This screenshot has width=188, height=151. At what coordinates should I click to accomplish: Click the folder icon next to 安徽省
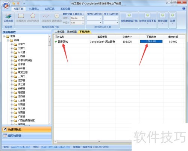coord(15,89)
